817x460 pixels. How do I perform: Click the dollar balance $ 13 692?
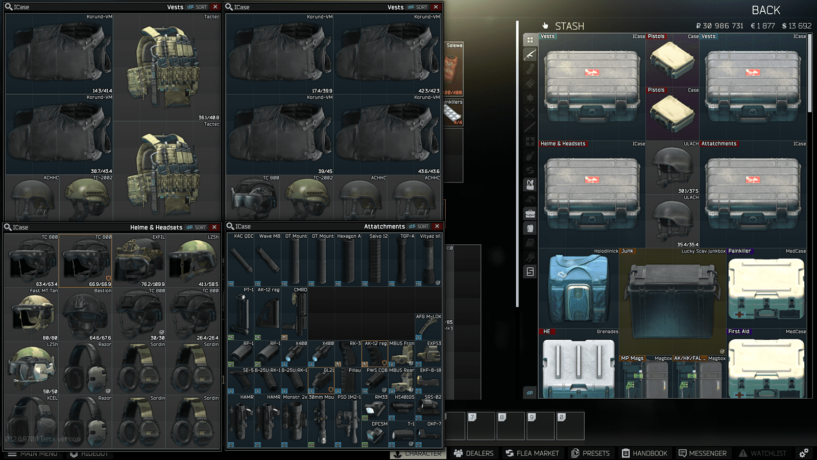point(797,26)
